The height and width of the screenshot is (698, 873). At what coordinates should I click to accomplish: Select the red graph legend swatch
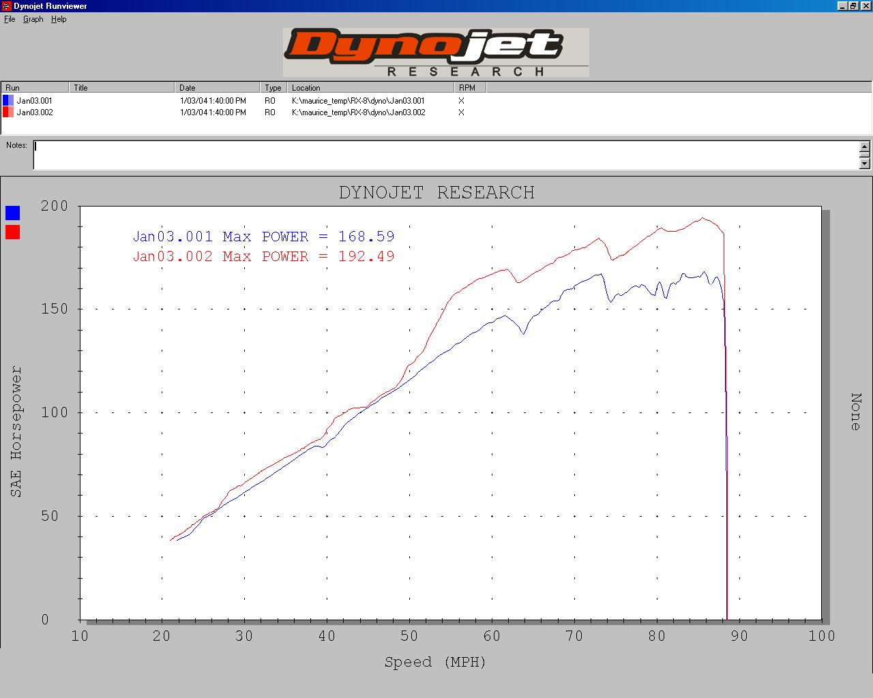click(x=12, y=232)
